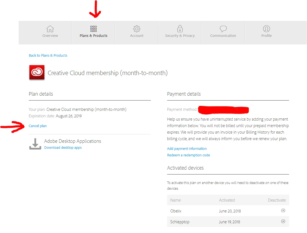Select the Obelix device name
The image size is (307, 233).
176,211
